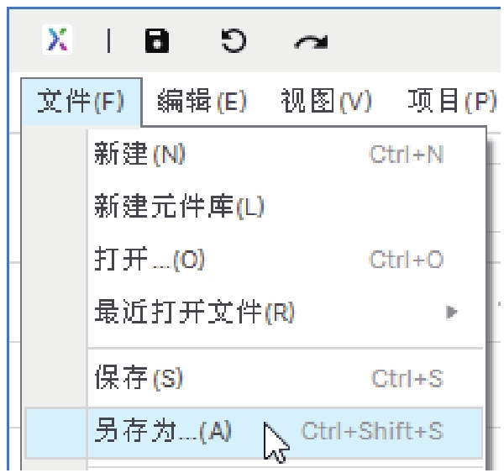Open the 视图(V) menu
This screenshot has height=473, width=504.
(325, 102)
